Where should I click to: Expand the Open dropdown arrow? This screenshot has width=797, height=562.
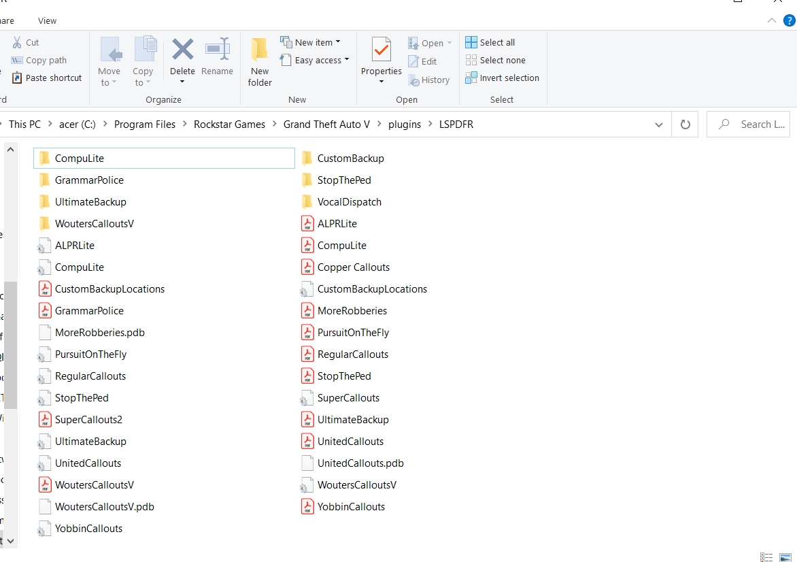tap(450, 44)
